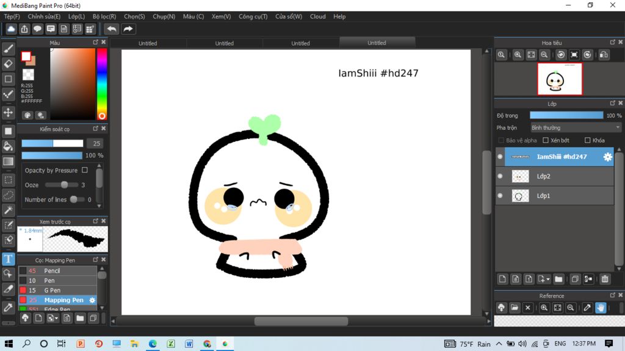The width and height of the screenshot is (625, 351).
Task: Zoom out on the Navigator panel
Action: click(x=544, y=55)
